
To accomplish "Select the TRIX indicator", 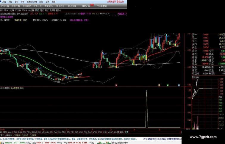I will pos(29,132).
